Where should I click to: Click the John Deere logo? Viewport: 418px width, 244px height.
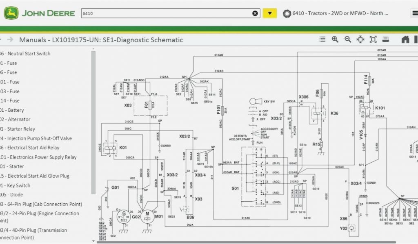[39, 13]
